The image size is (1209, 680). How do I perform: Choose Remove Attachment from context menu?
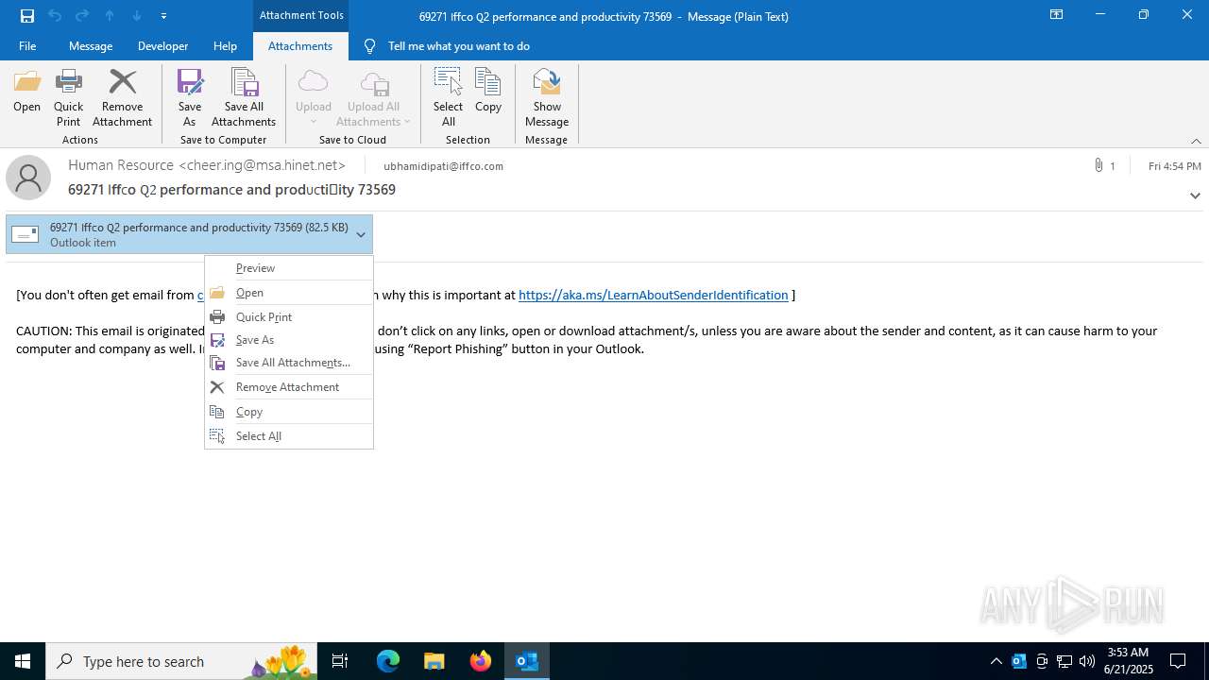pyautogui.click(x=289, y=387)
